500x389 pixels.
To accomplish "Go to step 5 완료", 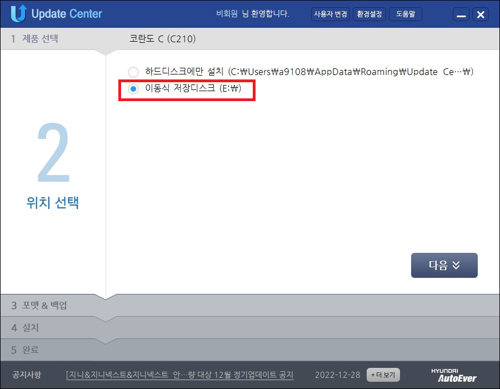I will 25,350.
